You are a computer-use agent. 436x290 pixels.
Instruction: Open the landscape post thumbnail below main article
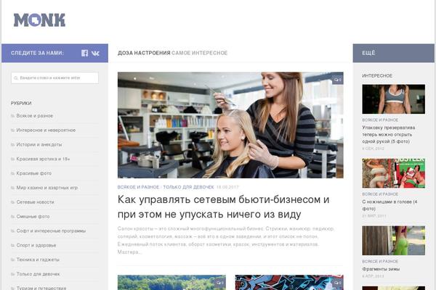point(171,283)
